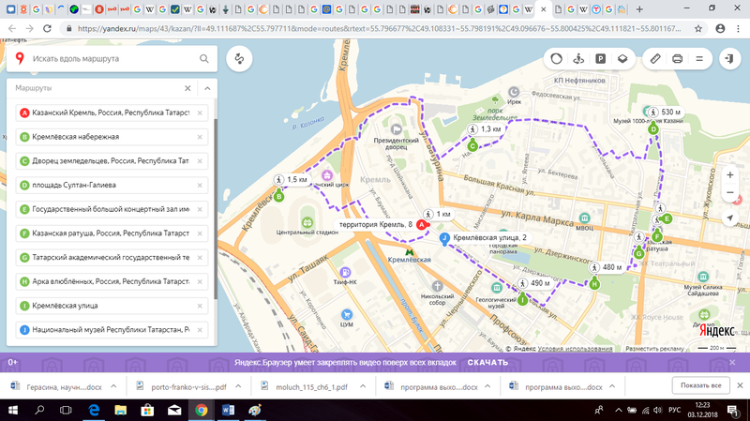Click green marker H on the map
750x421 pixels.
(594, 284)
